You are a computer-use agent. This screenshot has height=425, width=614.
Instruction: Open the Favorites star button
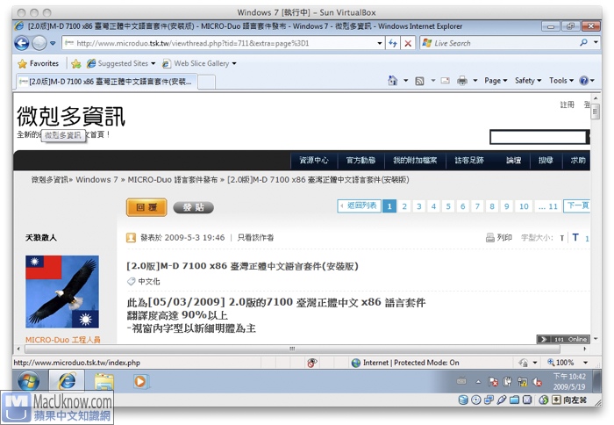[x=38, y=63]
